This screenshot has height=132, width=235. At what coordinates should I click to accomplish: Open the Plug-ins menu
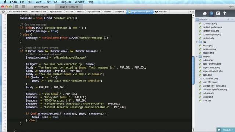tap(66, 2)
